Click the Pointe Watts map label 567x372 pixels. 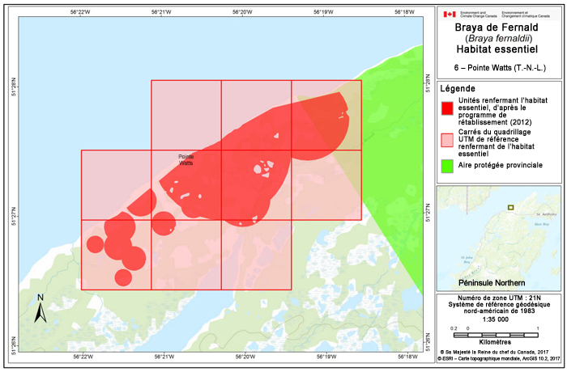[x=186, y=159]
